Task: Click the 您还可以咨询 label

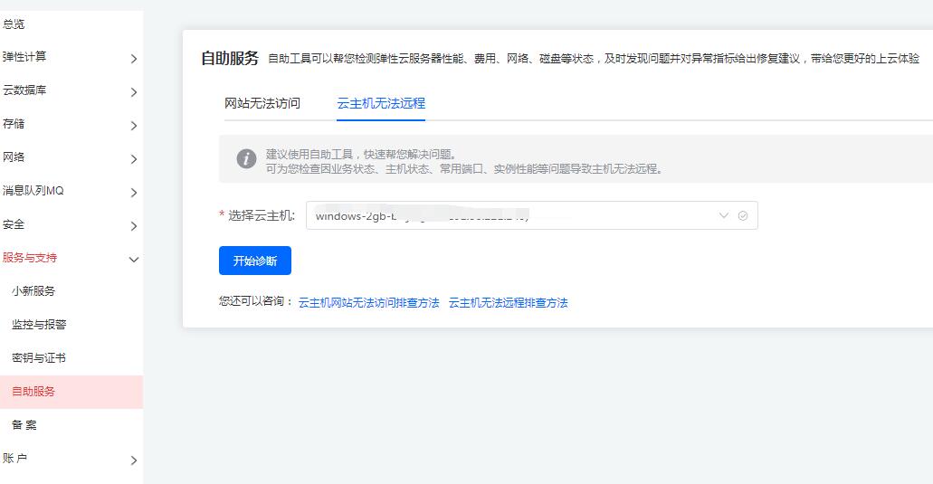Action: 256,301
